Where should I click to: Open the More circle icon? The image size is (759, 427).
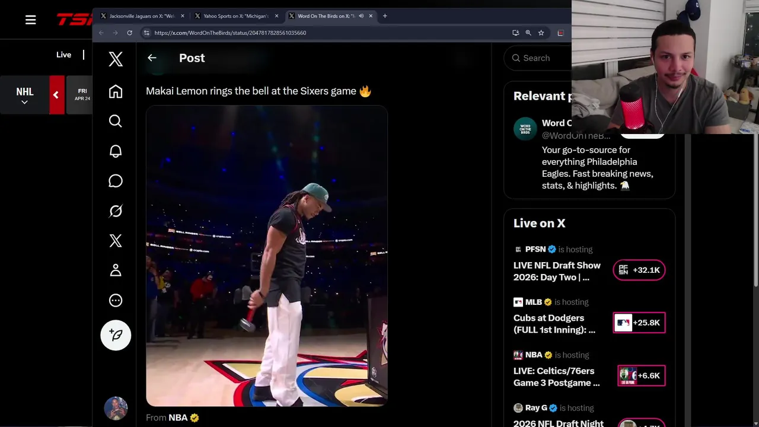pos(116,300)
